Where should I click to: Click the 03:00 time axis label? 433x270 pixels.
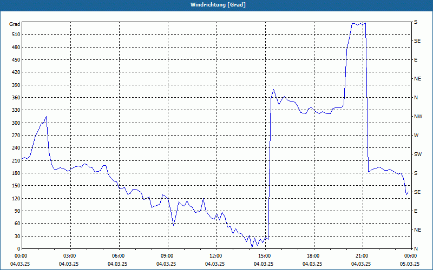tap(69, 256)
